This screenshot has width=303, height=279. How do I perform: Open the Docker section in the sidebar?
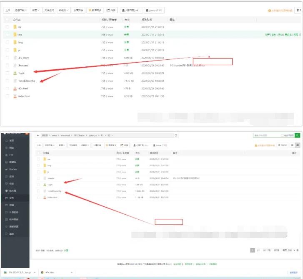coord(13,169)
